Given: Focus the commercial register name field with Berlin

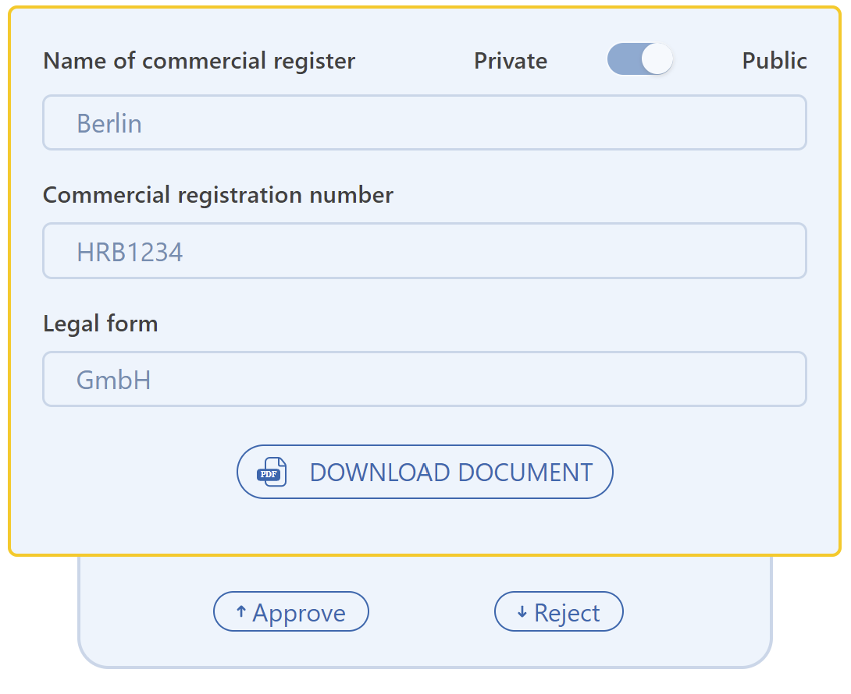Looking at the screenshot, I should [x=425, y=122].
